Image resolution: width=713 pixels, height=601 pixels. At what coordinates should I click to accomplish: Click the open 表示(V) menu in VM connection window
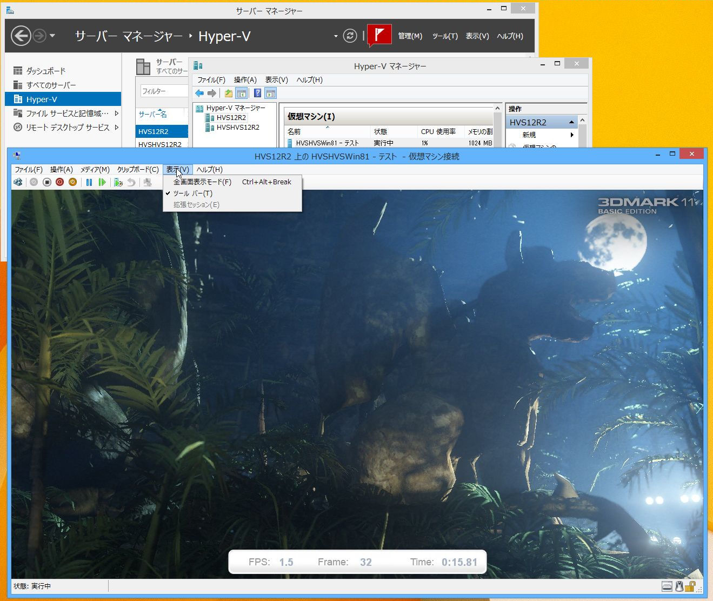click(x=178, y=170)
